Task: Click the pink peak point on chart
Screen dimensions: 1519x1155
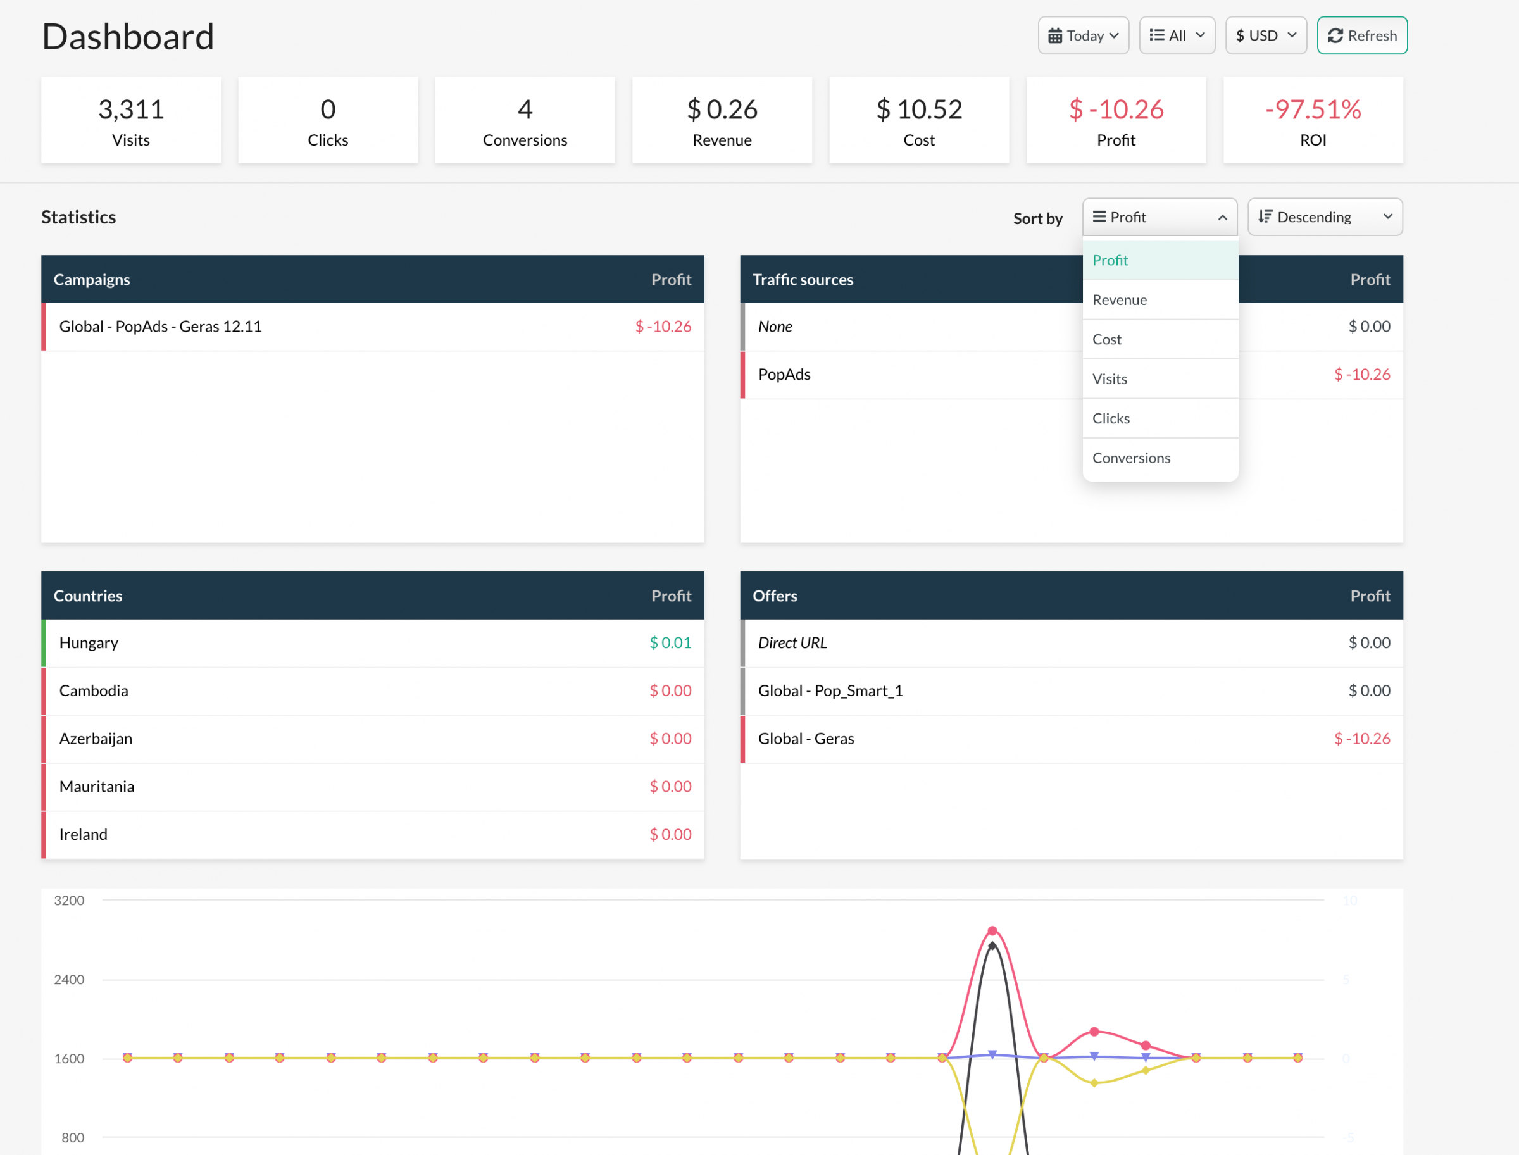Action: [992, 931]
